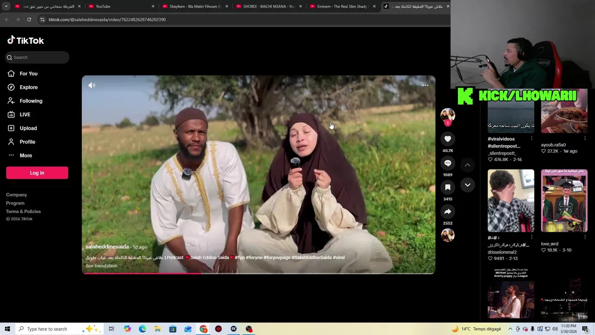Go back with the browser back arrow
595x335 pixels.
pyautogui.click(x=7, y=20)
